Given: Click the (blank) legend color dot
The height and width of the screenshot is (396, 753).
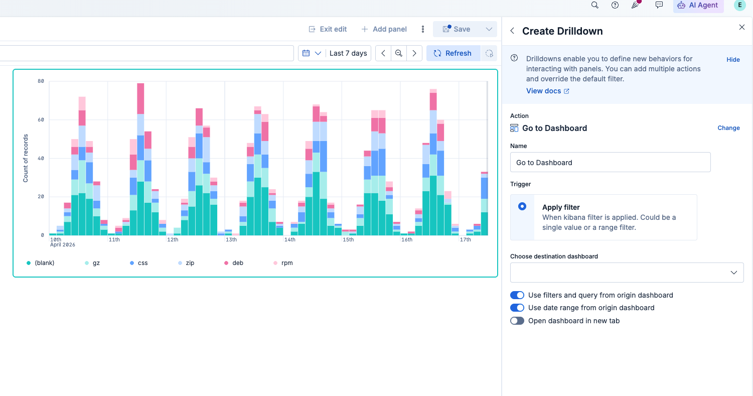Looking at the screenshot, I should (x=29, y=263).
